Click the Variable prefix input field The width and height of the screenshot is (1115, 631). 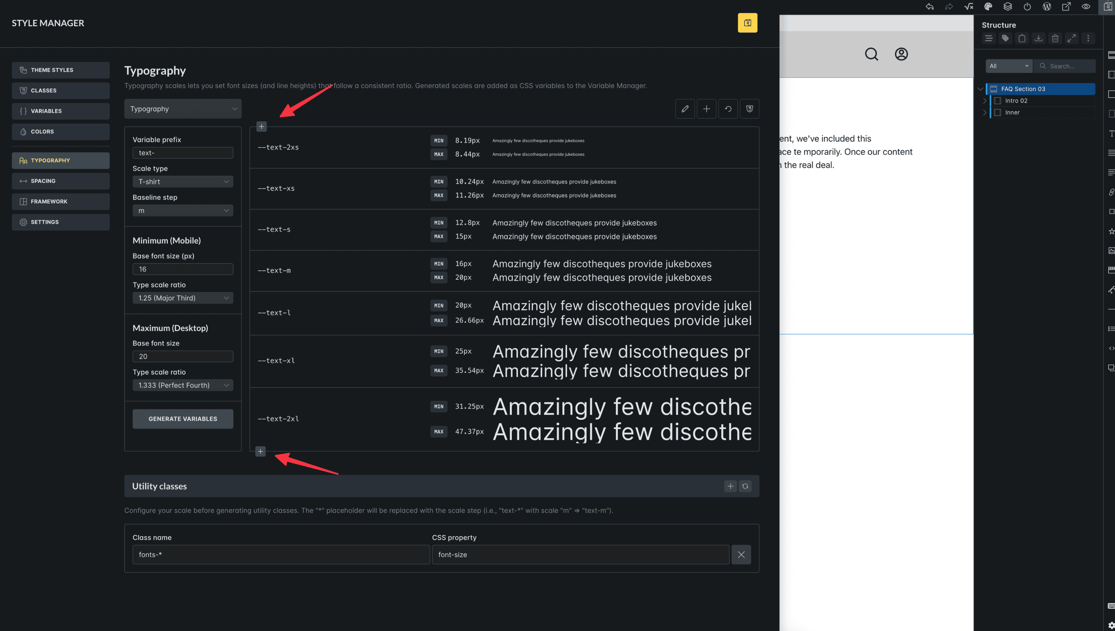click(x=183, y=153)
